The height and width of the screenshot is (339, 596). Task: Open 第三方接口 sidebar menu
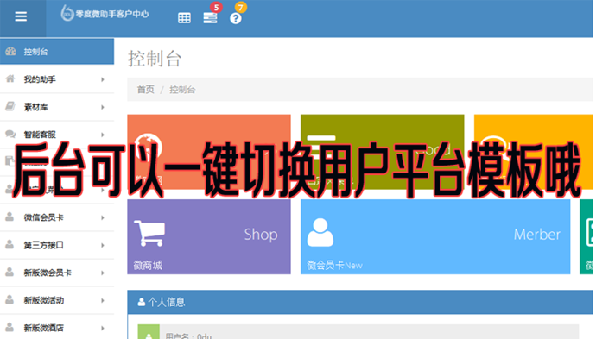[57, 245]
